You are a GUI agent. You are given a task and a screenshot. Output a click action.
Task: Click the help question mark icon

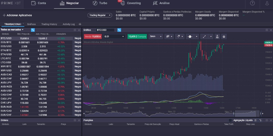[252, 3]
